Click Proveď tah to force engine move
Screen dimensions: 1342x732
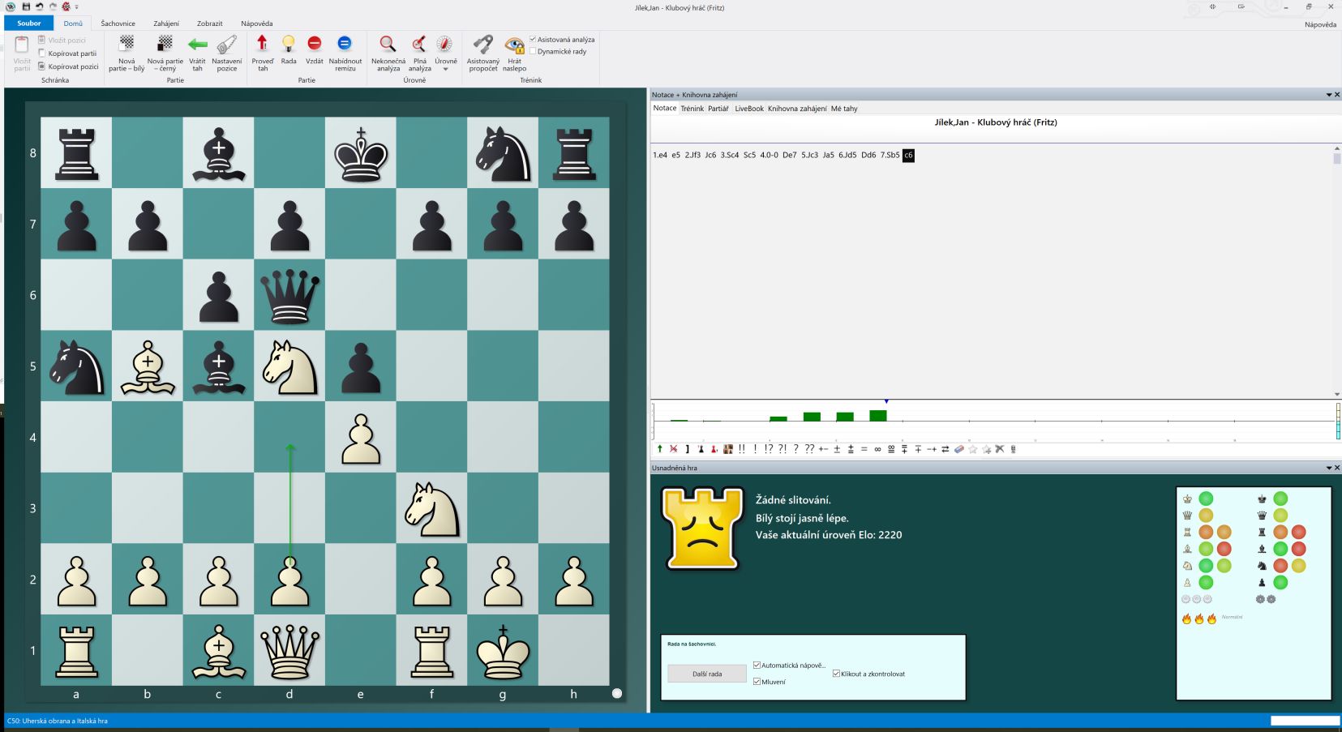point(263,54)
